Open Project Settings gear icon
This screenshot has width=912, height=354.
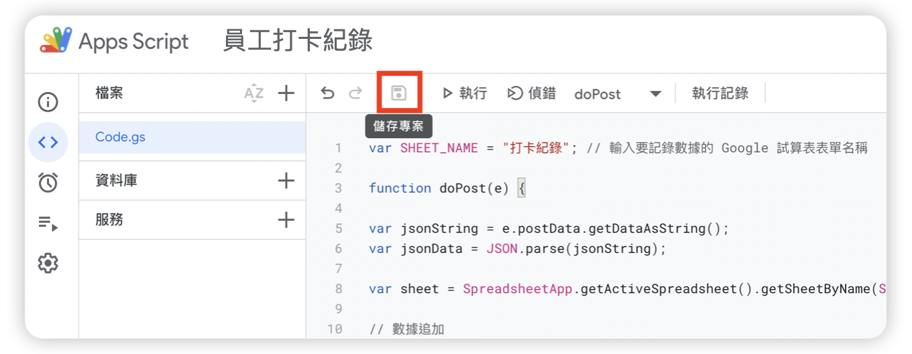(48, 263)
